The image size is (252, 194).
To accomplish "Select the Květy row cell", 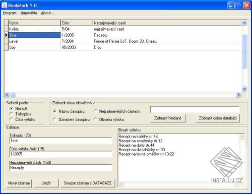I will pos(34,29).
